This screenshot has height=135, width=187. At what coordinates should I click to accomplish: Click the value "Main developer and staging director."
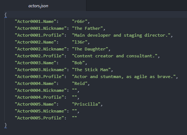pos(121,35)
